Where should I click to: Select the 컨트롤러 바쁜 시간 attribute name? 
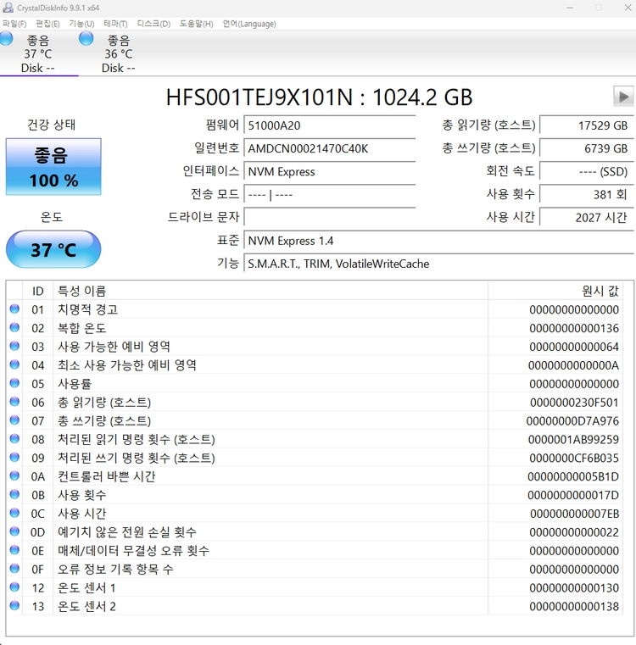click(x=106, y=476)
